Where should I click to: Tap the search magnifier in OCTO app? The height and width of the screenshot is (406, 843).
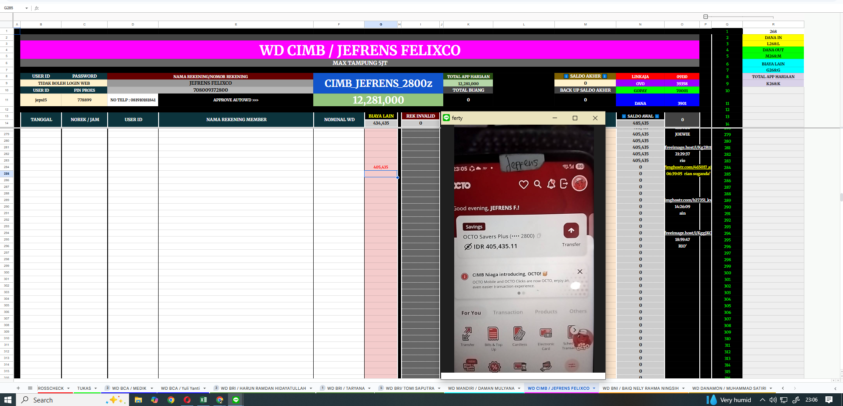coord(538,184)
